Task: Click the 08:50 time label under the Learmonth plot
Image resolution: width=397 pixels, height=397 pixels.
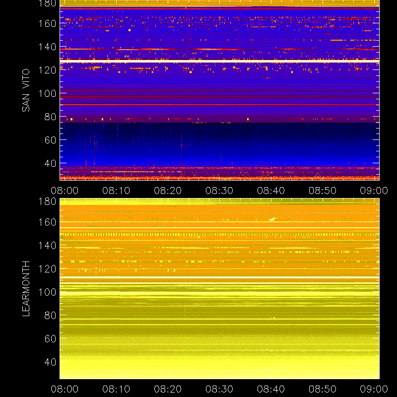Action: point(322,389)
